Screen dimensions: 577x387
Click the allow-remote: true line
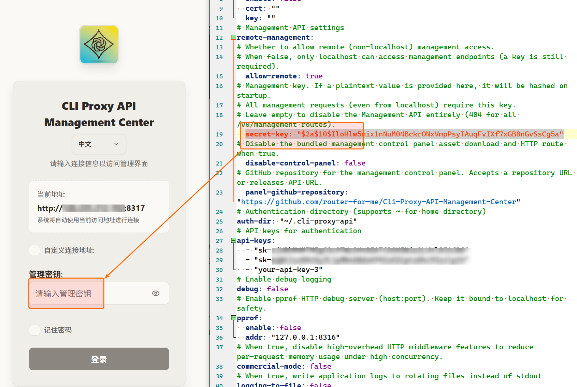click(284, 76)
